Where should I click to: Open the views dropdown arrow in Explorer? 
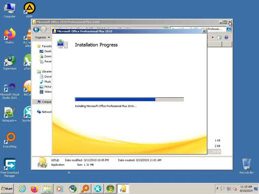coord(212,37)
